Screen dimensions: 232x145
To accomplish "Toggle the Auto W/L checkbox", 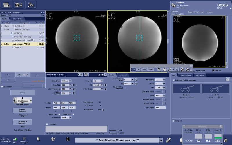I will (x=213, y=70).
